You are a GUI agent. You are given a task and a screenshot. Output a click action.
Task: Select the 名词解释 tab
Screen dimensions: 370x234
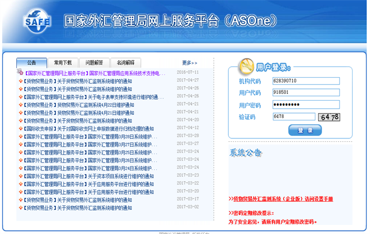(126, 63)
